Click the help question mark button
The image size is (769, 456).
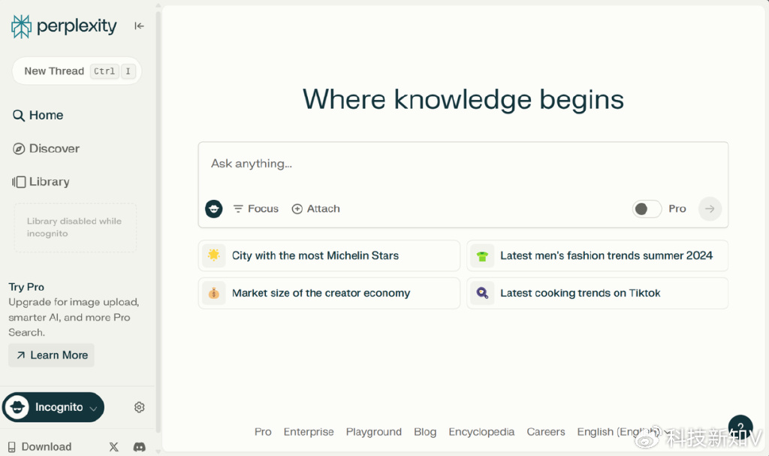coord(740,426)
